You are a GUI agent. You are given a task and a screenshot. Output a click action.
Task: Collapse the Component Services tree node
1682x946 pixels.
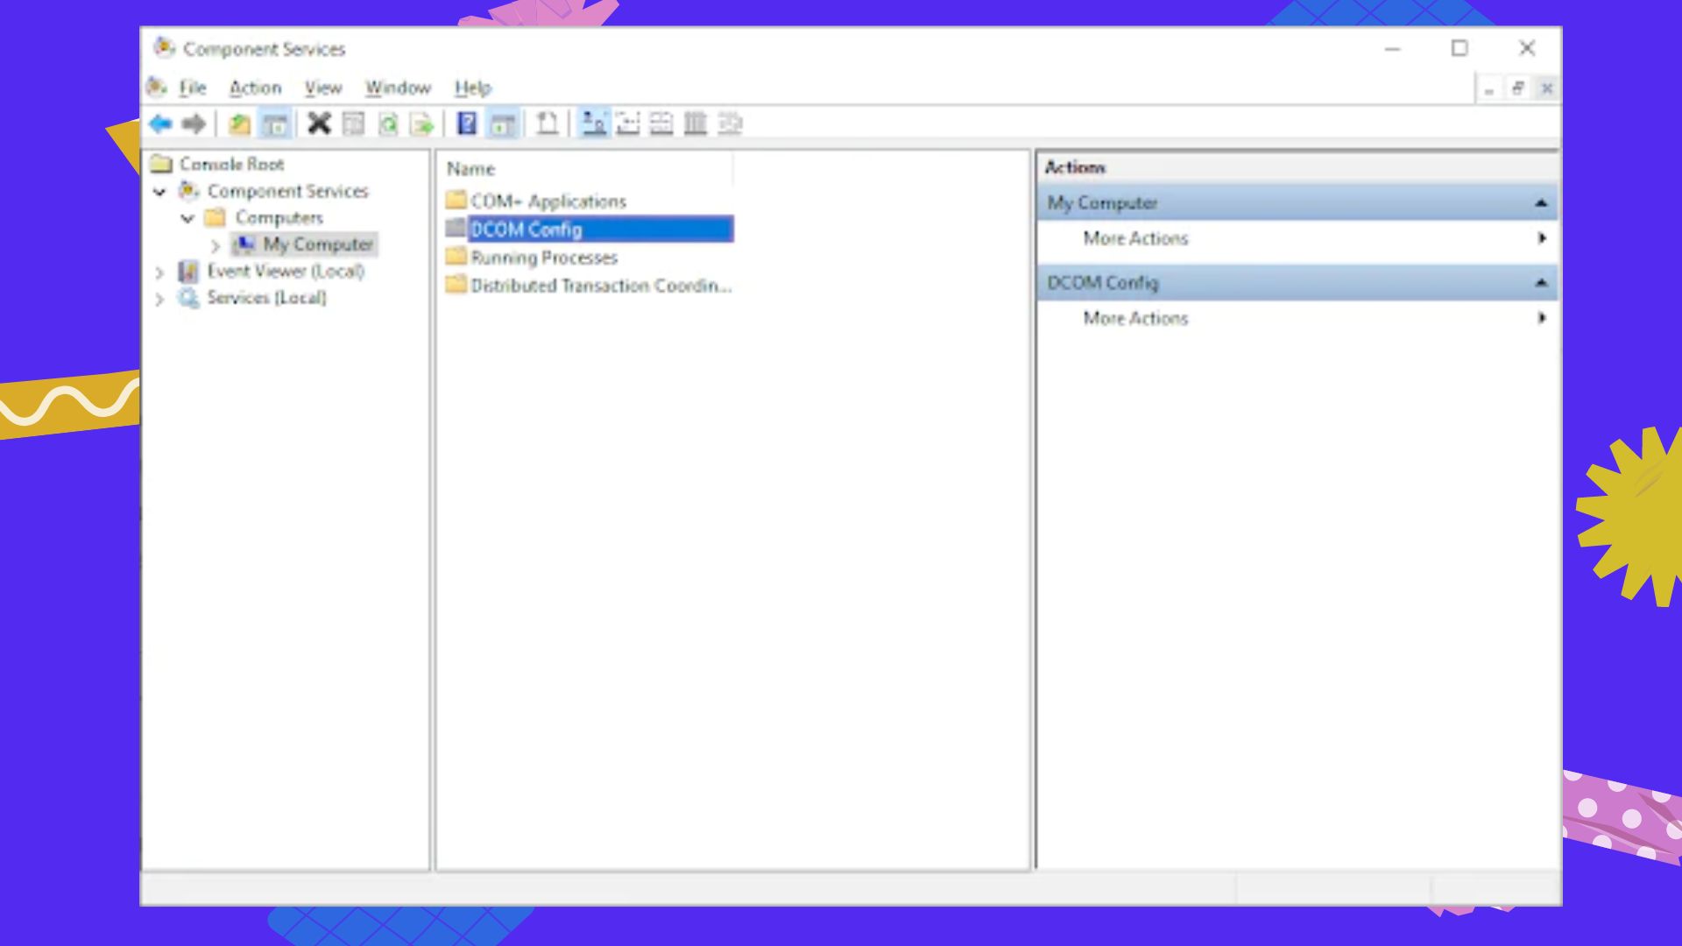(159, 191)
